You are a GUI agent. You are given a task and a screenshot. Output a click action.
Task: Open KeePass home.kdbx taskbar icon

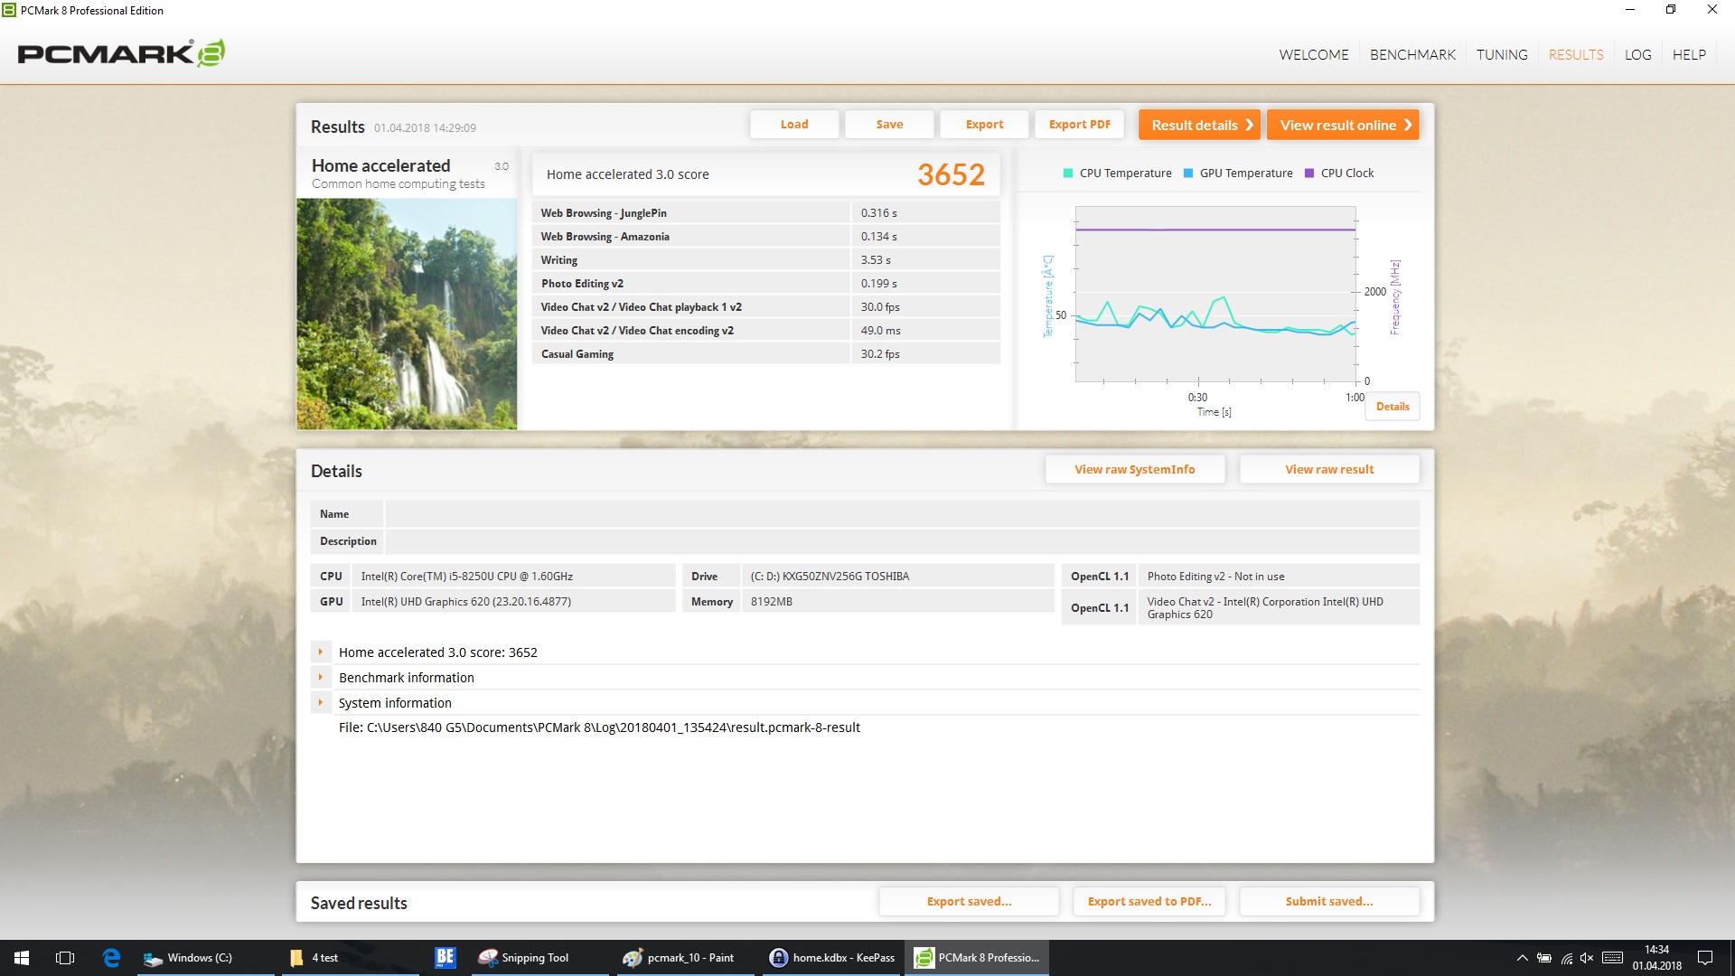pos(831,958)
